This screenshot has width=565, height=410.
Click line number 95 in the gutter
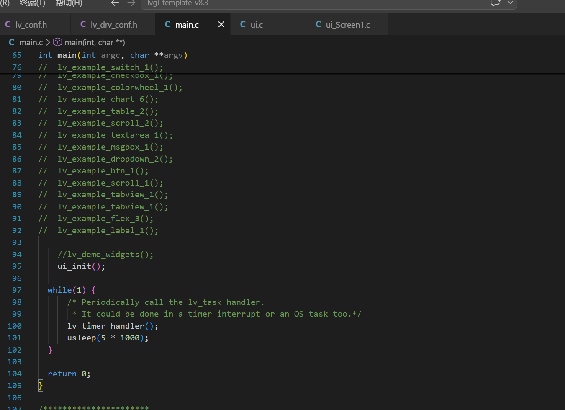[17, 266]
